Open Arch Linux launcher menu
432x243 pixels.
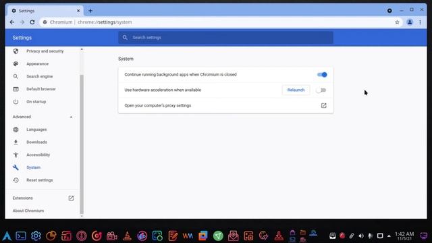(x=7, y=236)
